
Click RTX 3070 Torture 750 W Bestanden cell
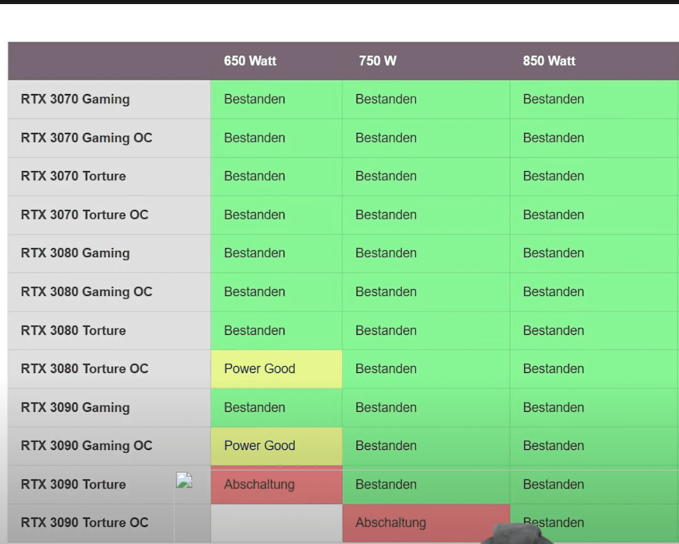pos(426,177)
